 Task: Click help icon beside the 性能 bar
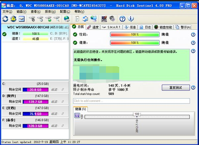(x=193, y=34)
